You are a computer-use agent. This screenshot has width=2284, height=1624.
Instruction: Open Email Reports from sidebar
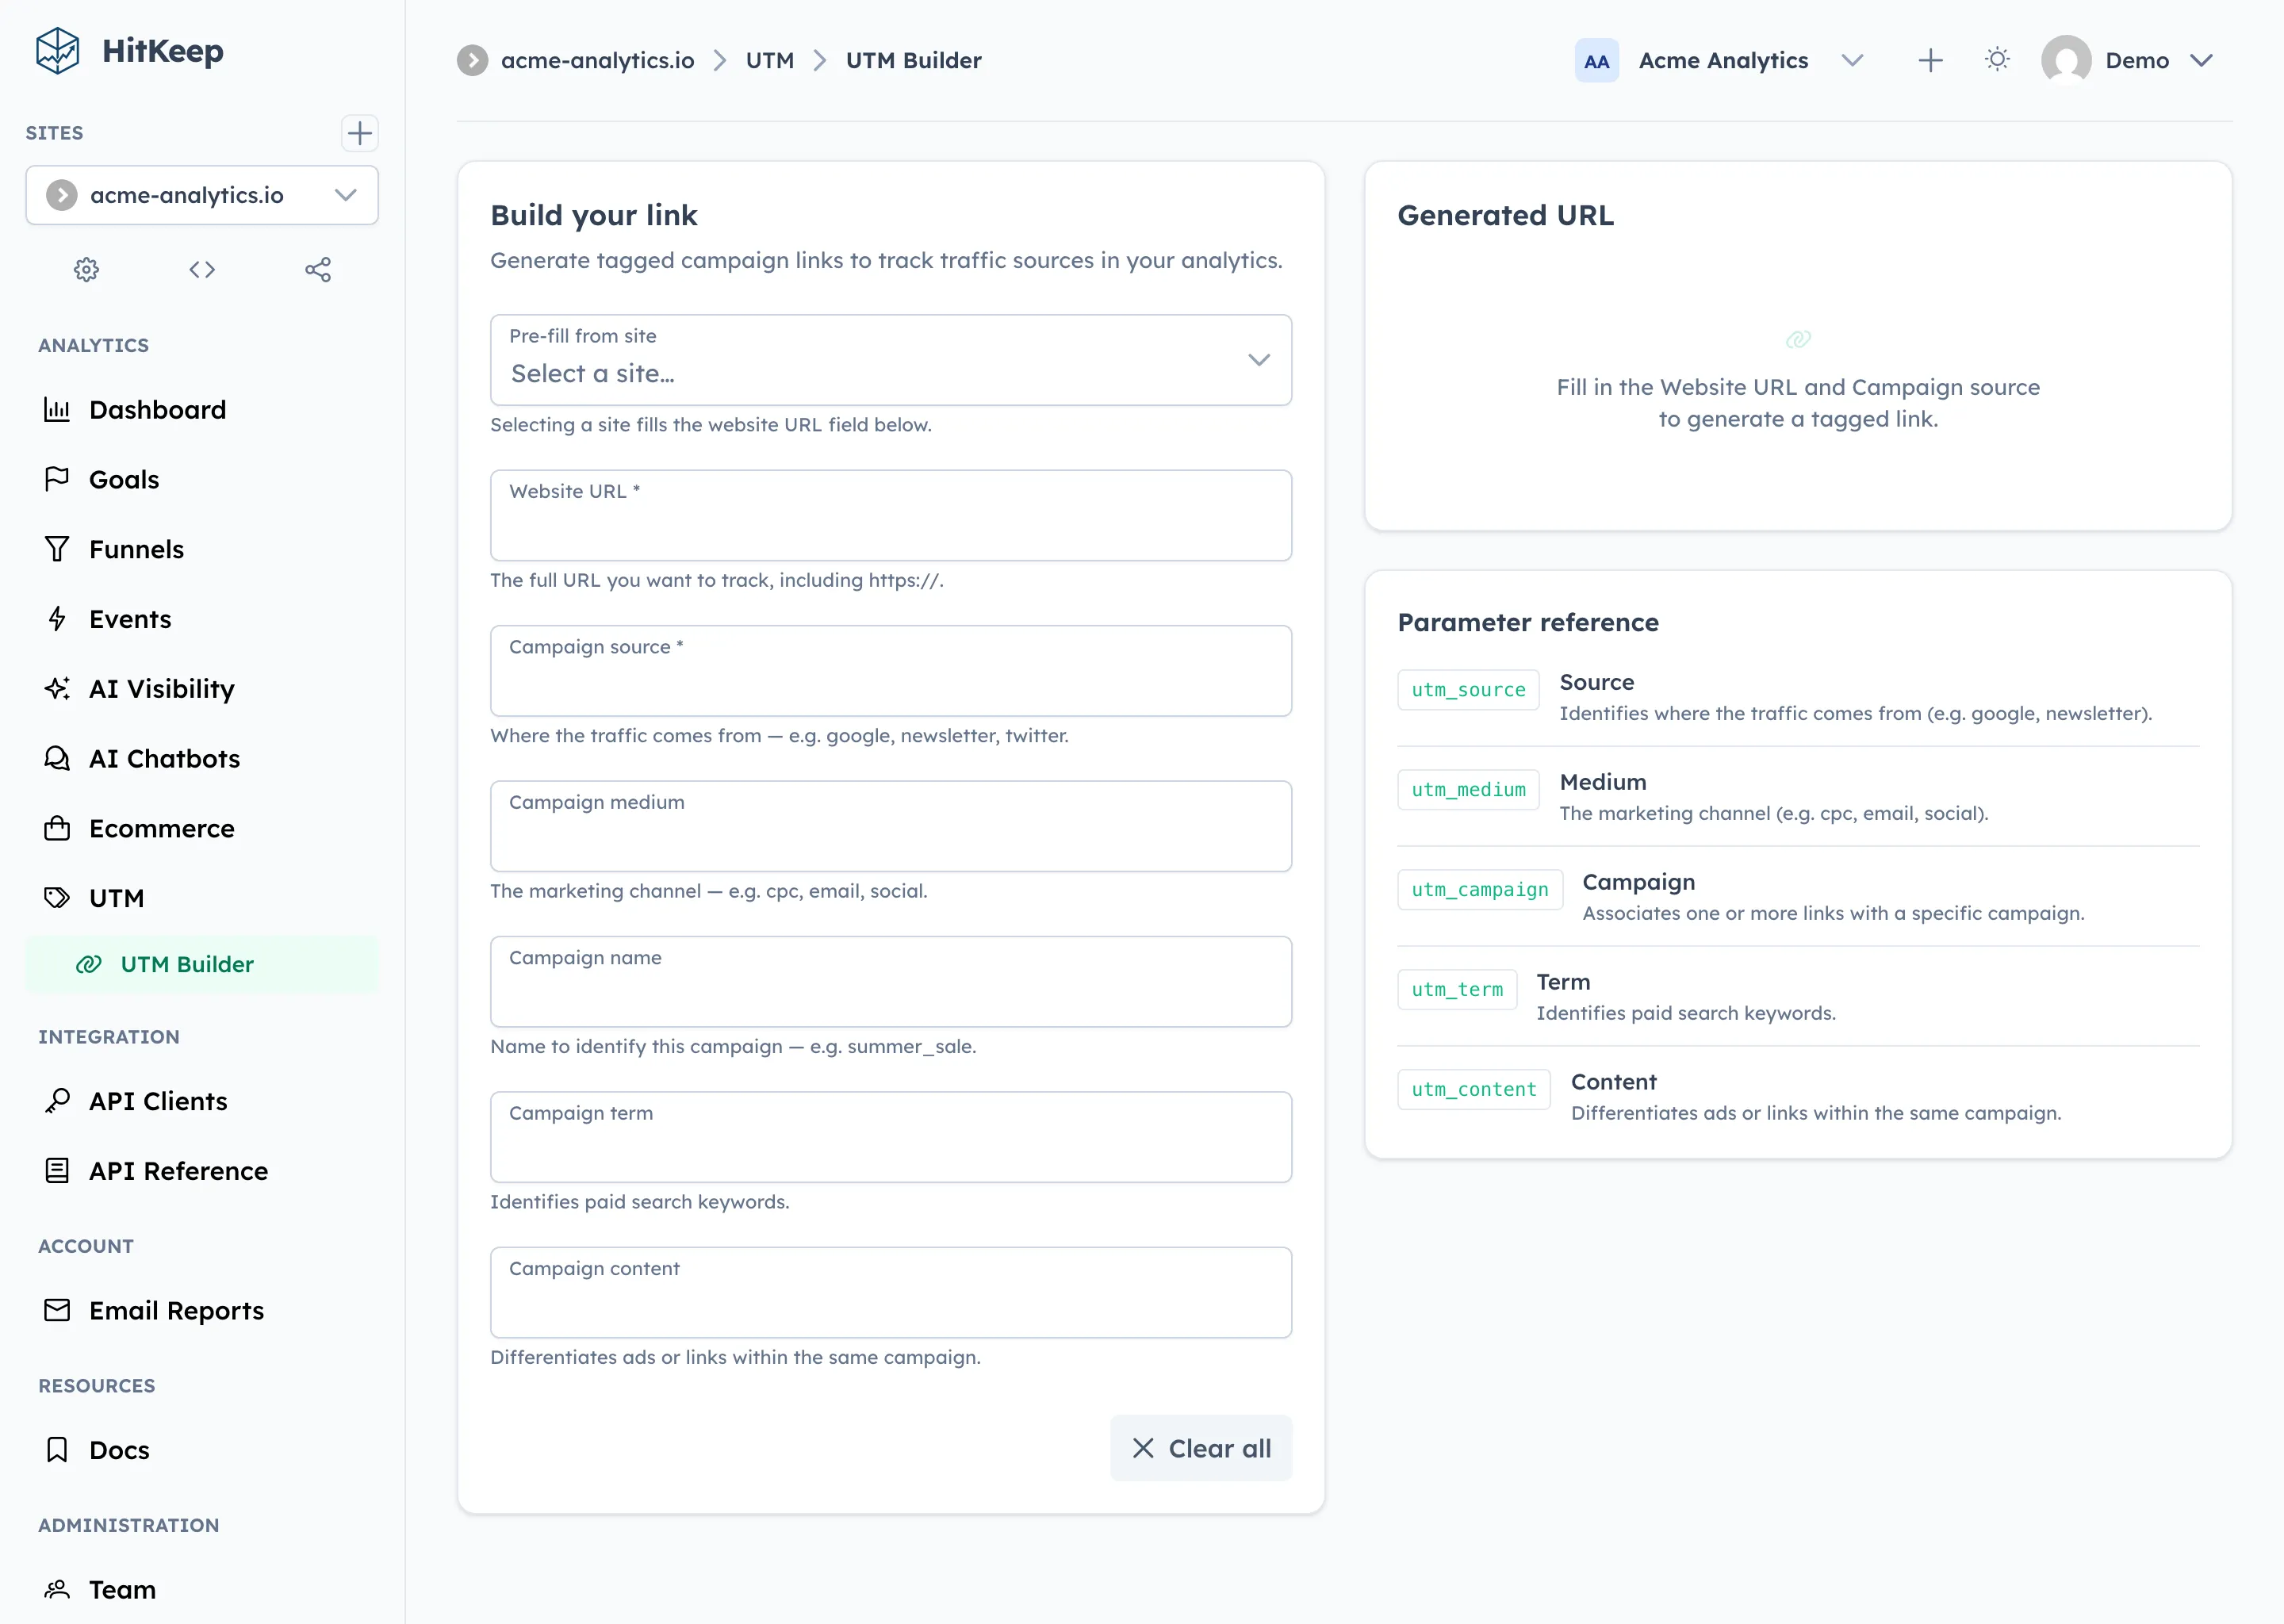[176, 1310]
